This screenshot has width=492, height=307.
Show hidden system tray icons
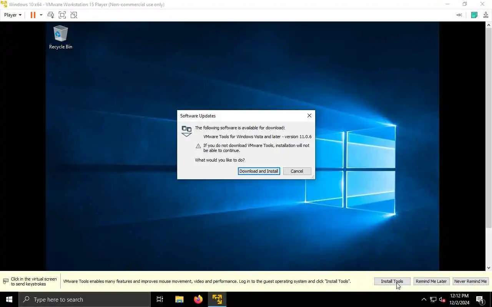tap(424, 299)
